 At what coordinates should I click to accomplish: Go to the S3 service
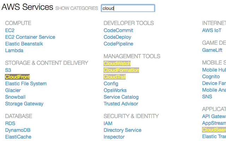8,70
